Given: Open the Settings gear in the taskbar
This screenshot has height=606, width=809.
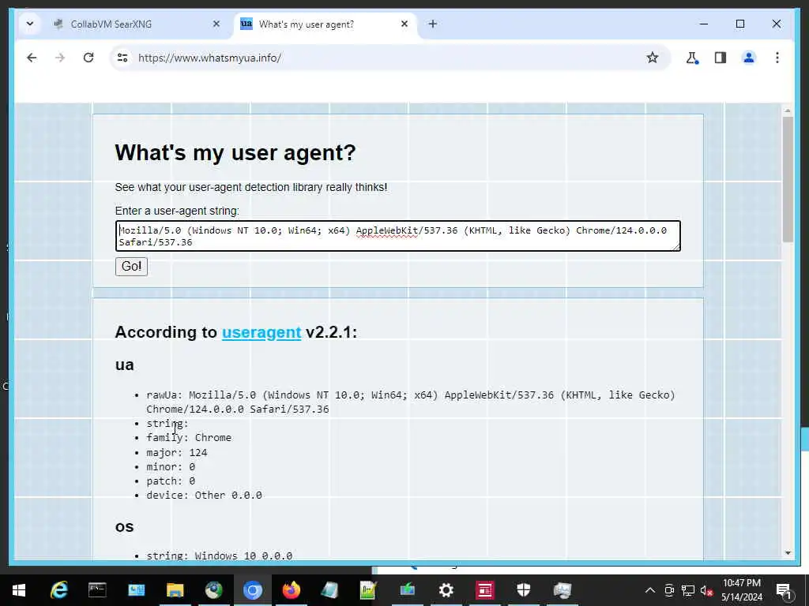Looking at the screenshot, I should point(446,590).
